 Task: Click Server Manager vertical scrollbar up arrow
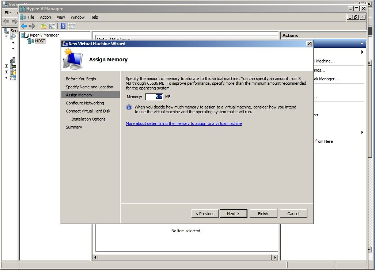(370, 63)
